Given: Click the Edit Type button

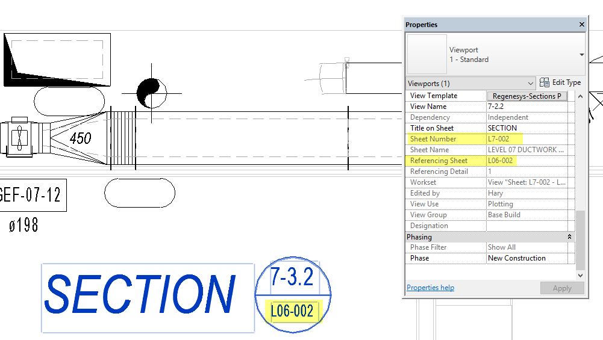Looking at the screenshot, I should point(560,82).
